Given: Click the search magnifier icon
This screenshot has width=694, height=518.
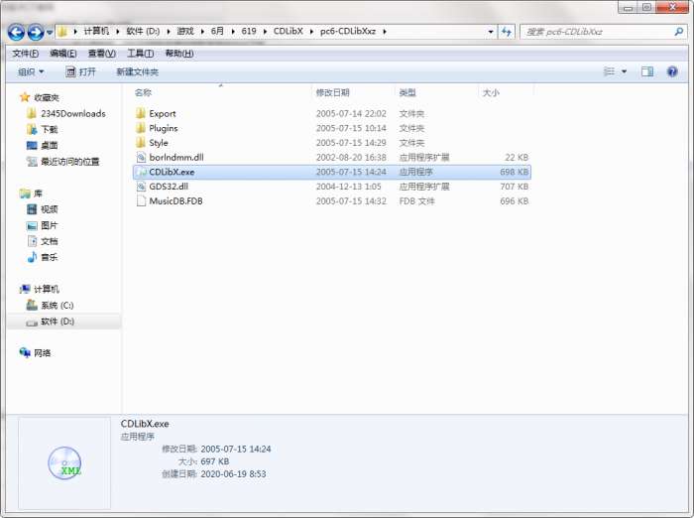Looking at the screenshot, I should 679,32.
